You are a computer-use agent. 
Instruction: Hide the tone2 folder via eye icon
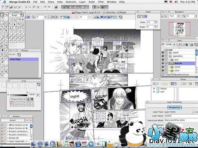point(163,67)
